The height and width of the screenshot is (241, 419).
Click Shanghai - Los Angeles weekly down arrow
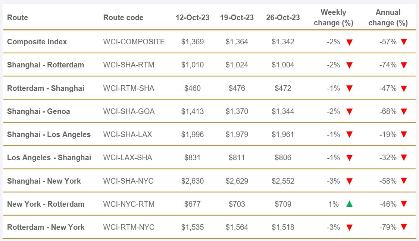[349, 135]
